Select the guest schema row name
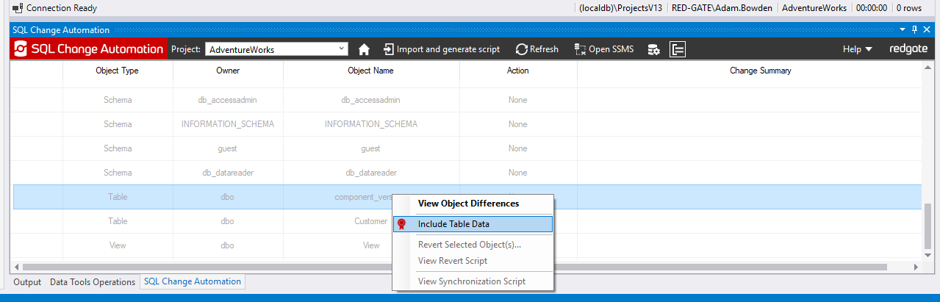940x302 pixels. 371,148
